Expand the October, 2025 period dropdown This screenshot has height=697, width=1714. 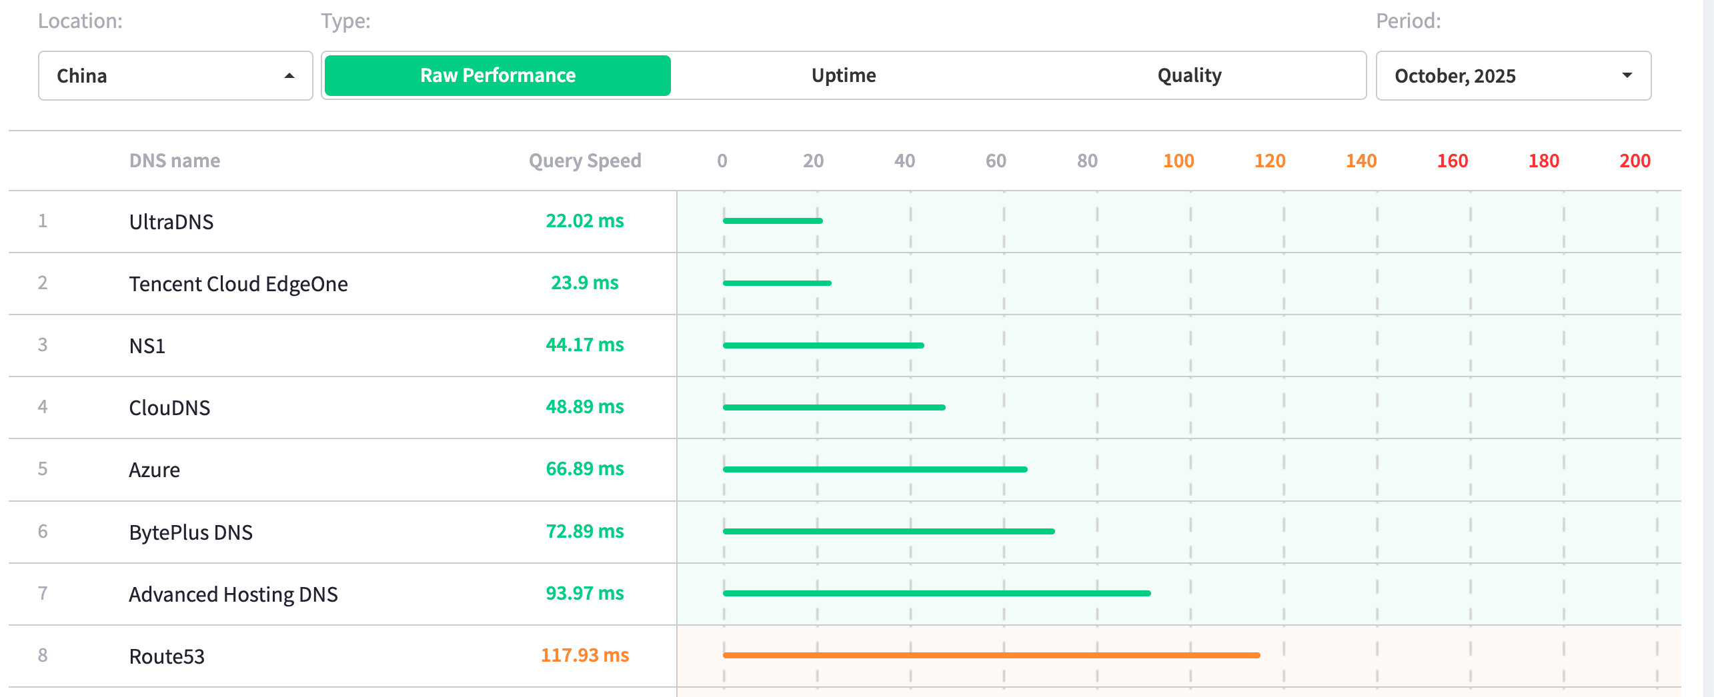pos(1513,76)
